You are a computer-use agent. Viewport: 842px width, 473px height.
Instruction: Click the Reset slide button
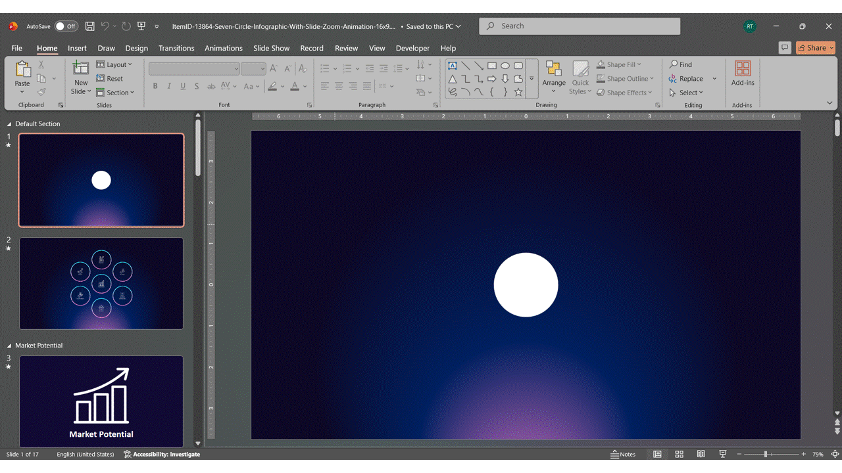(x=110, y=78)
